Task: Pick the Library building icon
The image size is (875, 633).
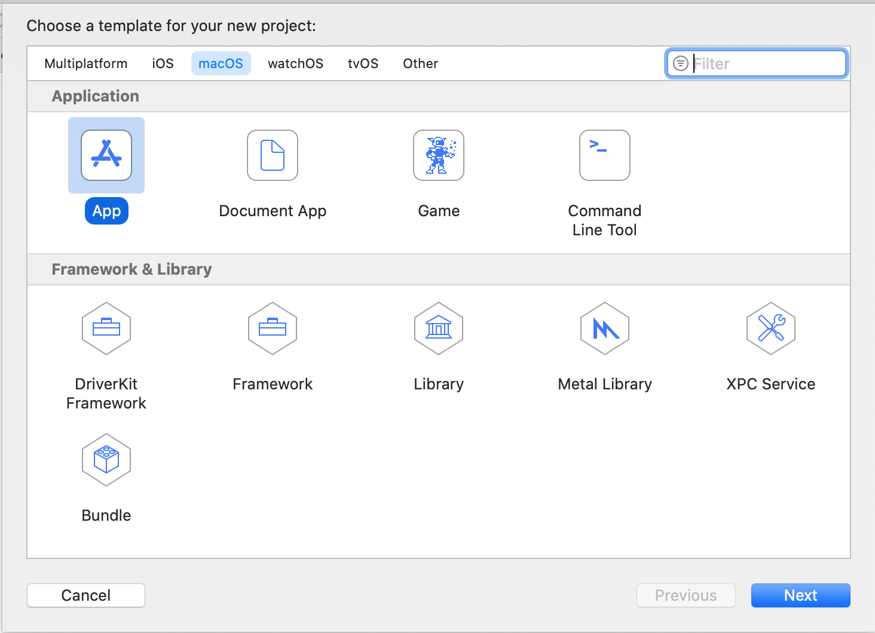Action: tap(439, 328)
